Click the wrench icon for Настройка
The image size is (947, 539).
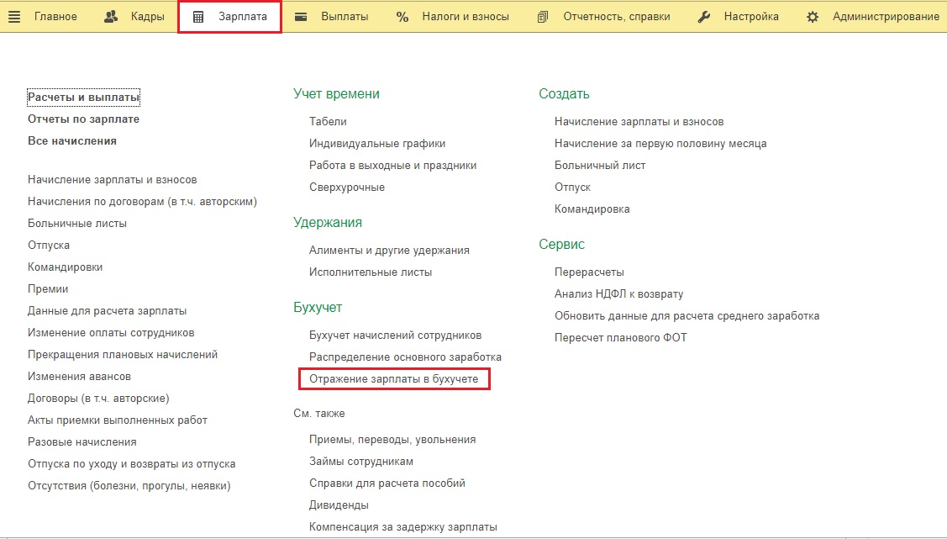704,17
